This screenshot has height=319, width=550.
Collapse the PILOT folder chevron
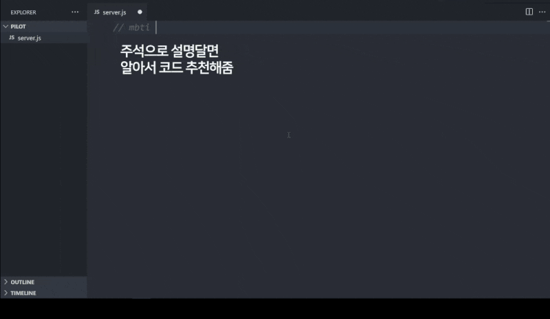click(x=5, y=26)
